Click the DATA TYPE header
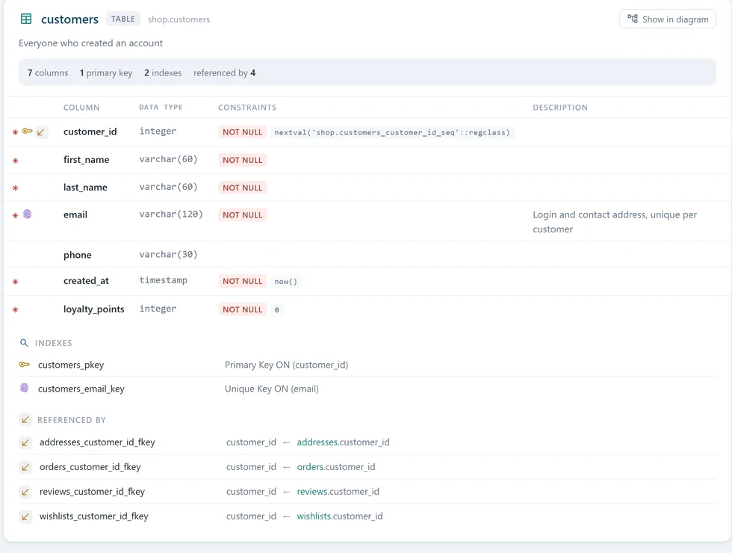 [161, 108]
